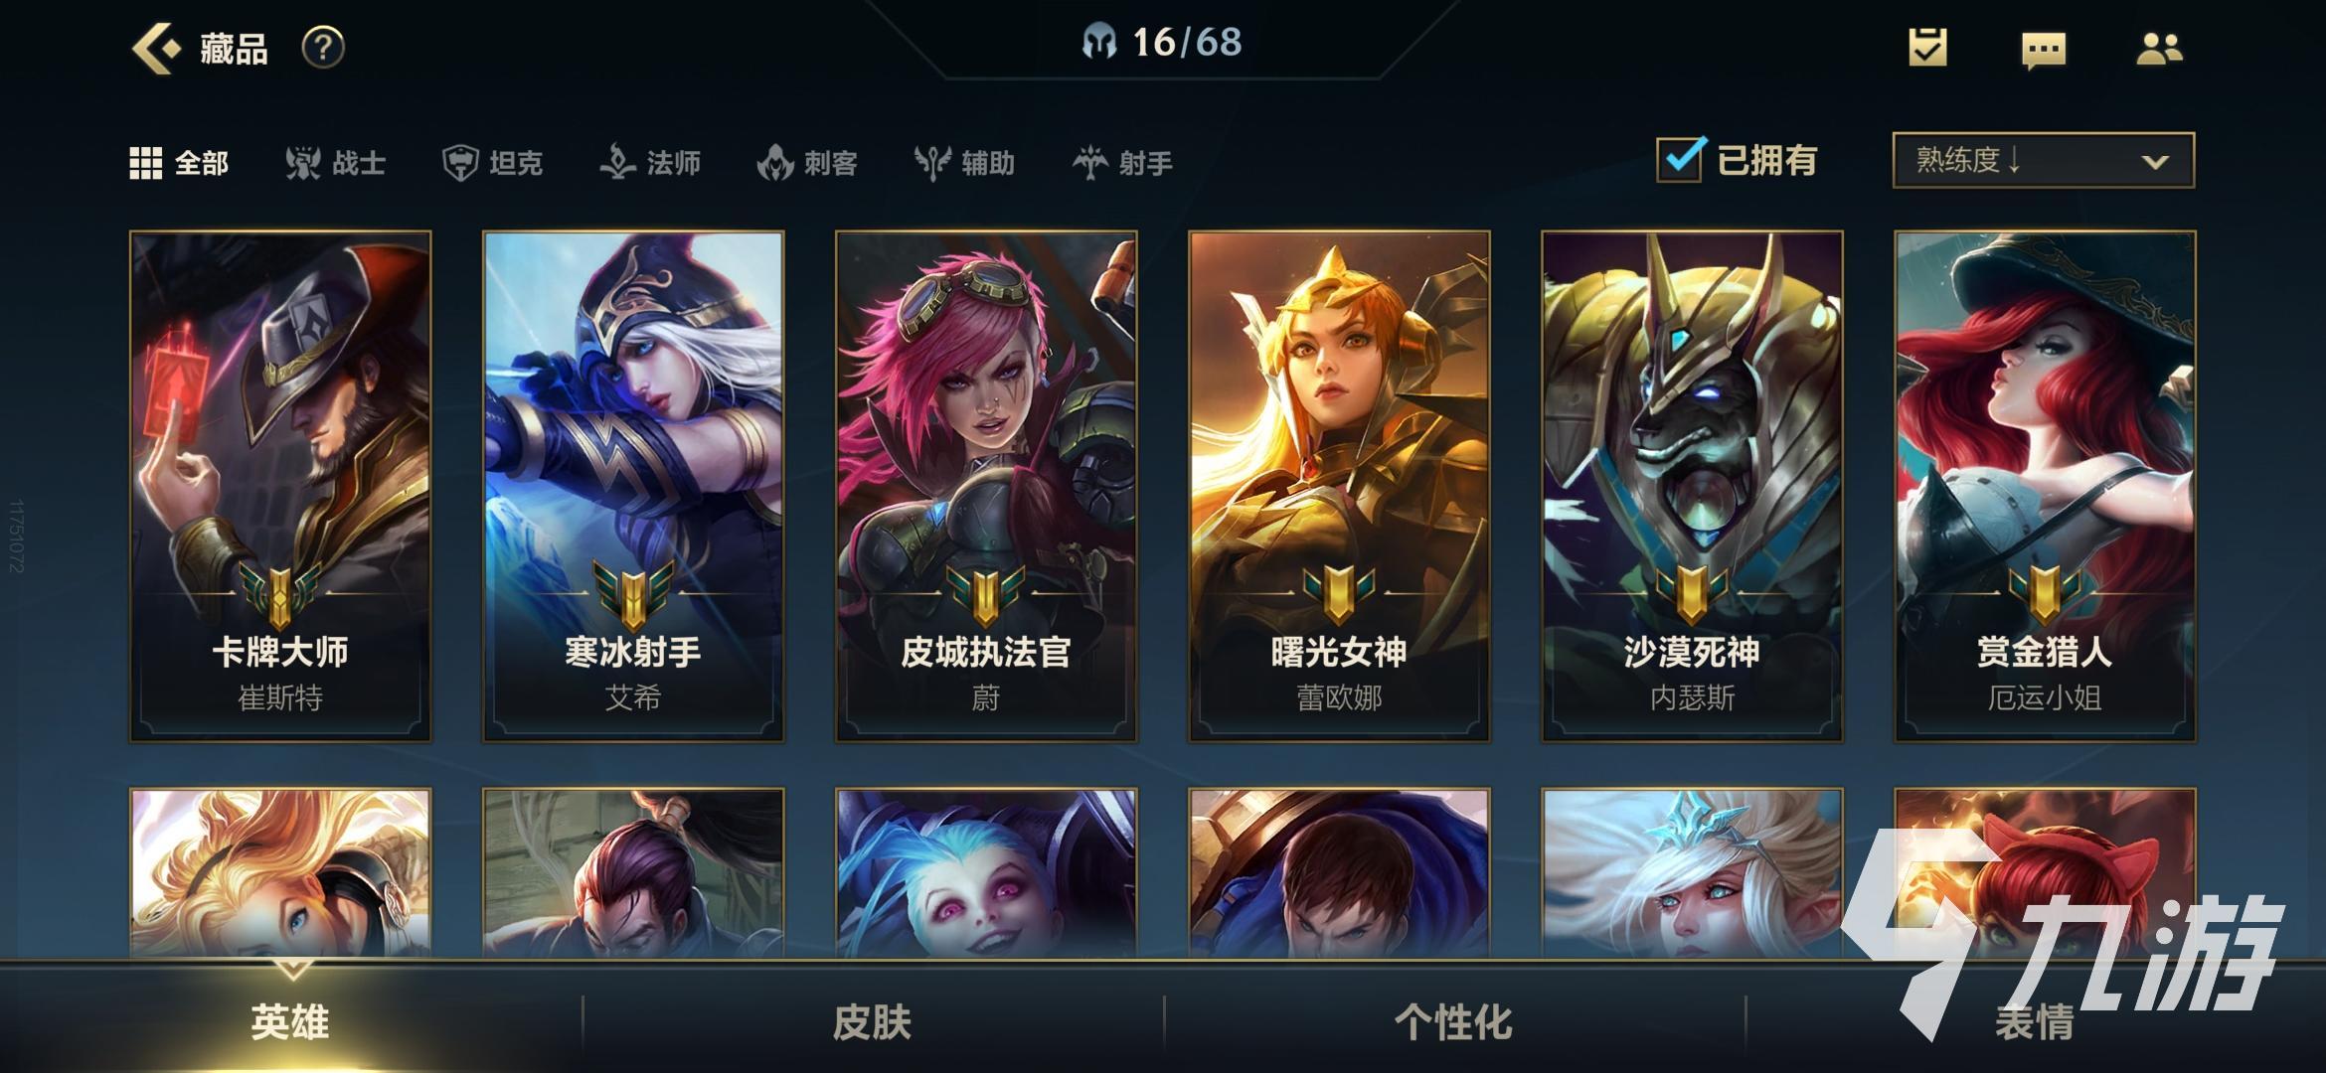Image resolution: width=2326 pixels, height=1073 pixels.
Task: Select the 全部 all-heroes filter
Action: (180, 163)
